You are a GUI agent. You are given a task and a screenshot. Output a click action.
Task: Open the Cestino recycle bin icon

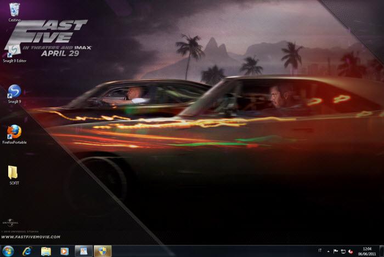[x=14, y=12]
